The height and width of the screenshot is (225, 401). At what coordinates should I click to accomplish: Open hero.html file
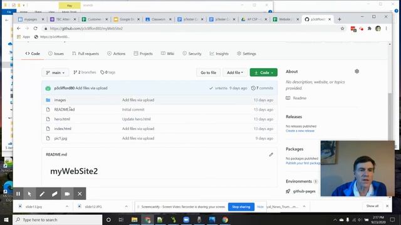click(x=62, y=119)
